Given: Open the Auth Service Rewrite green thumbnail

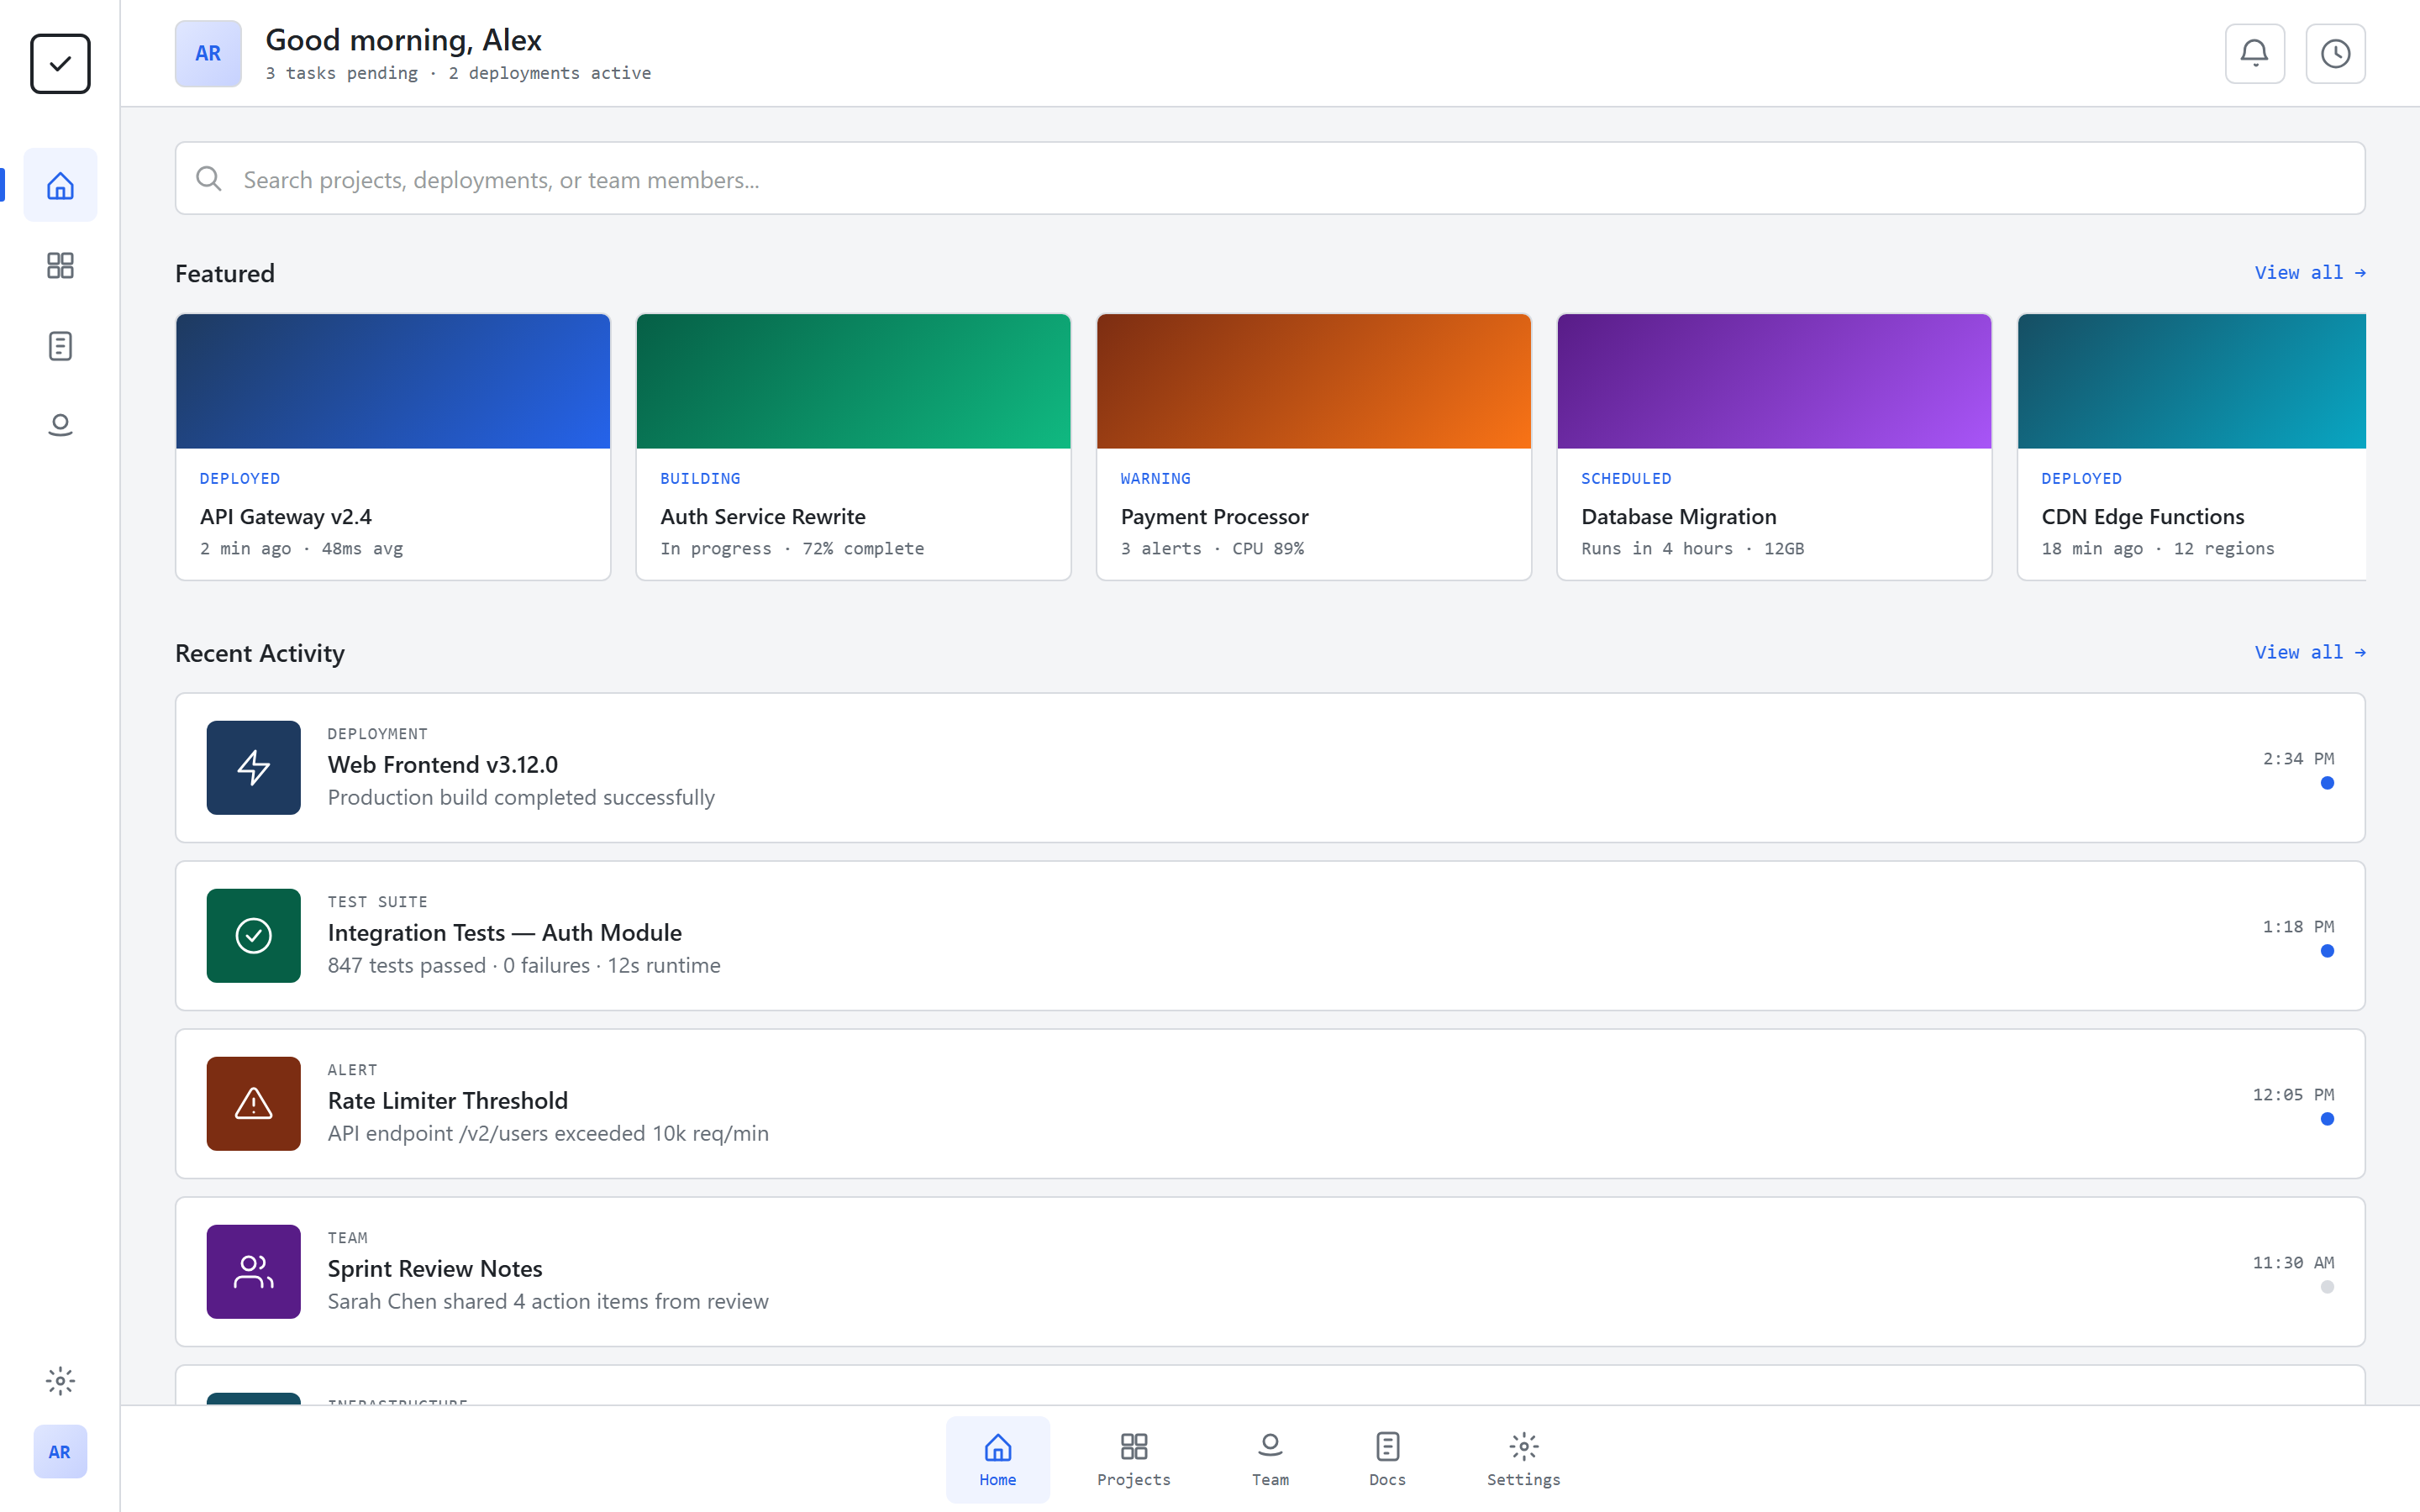Looking at the screenshot, I should click(853, 381).
